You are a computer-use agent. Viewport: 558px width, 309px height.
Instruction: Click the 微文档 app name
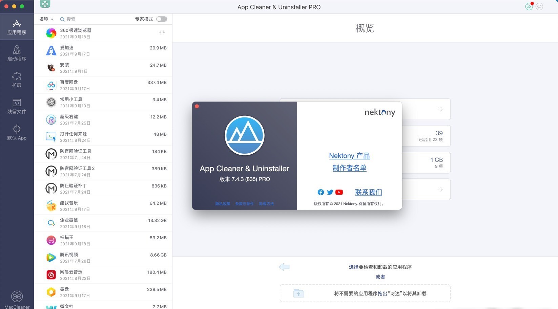point(67,306)
